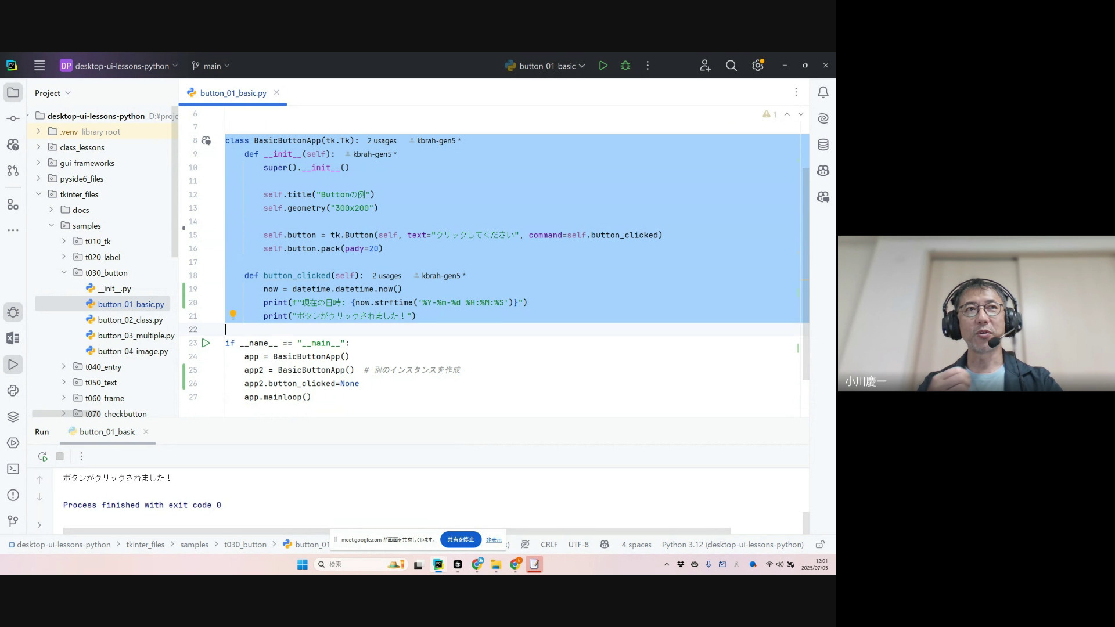Click the run gutter arrow at line 23
This screenshot has width=1115, height=627.
206,343
